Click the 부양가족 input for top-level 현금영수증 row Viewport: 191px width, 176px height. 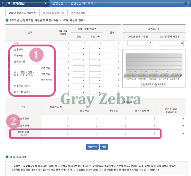pyautogui.click(x=95, y=61)
